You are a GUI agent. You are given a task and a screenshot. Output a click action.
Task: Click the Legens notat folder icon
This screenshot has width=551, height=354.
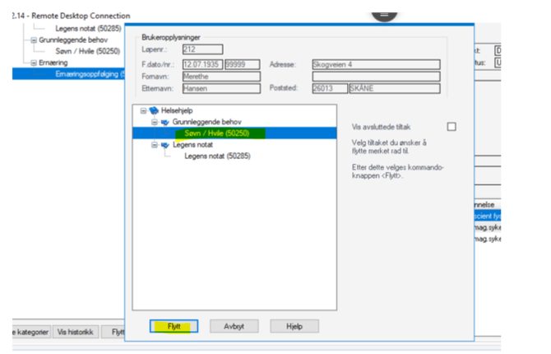(x=165, y=144)
